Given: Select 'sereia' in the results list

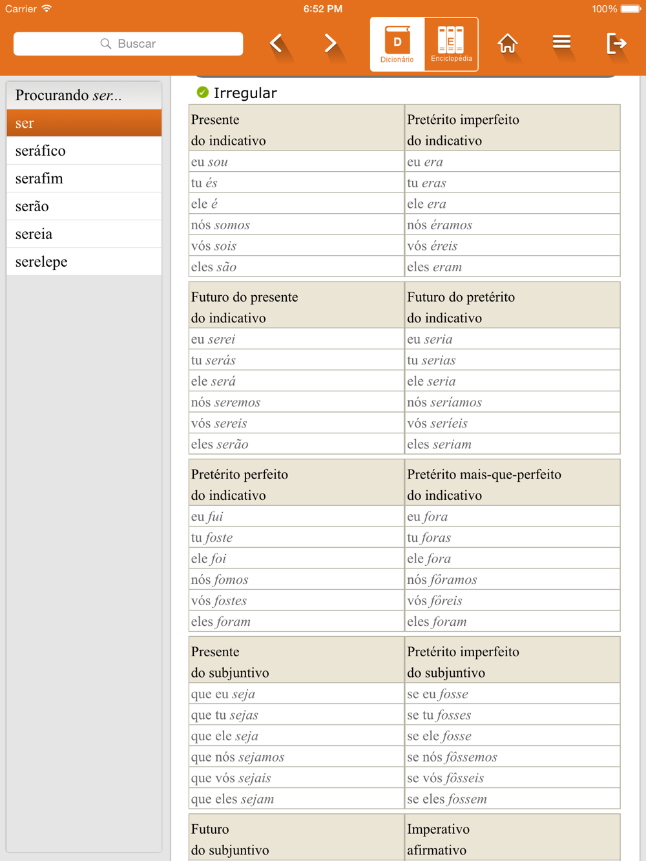Looking at the screenshot, I should pyautogui.click(x=84, y=234).
